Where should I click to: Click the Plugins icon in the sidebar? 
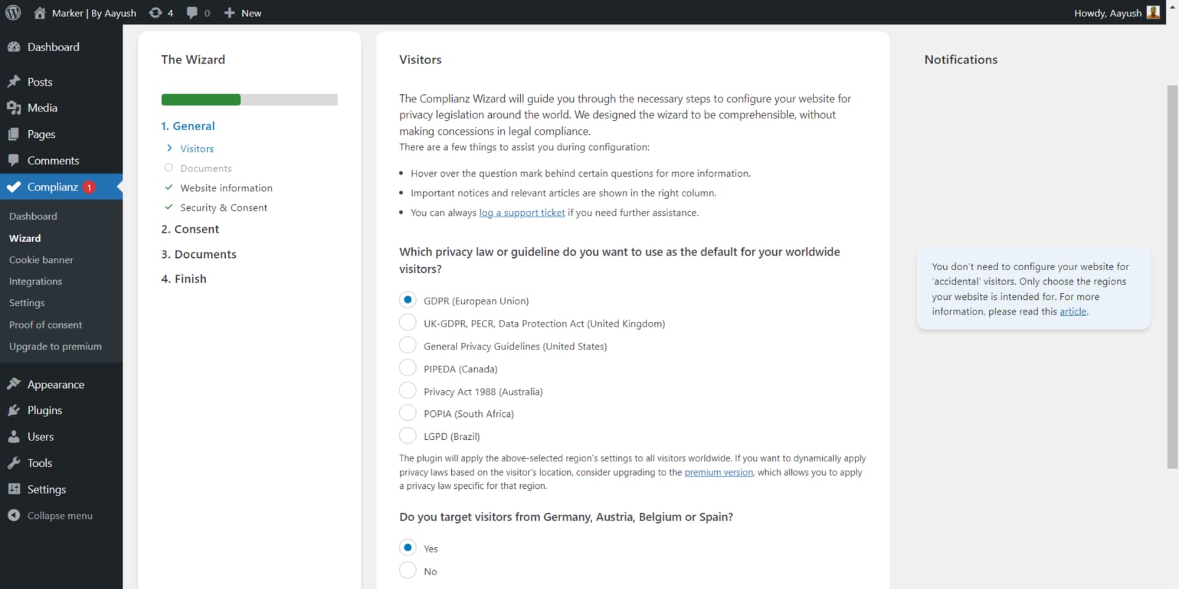(x=14, y=410)
